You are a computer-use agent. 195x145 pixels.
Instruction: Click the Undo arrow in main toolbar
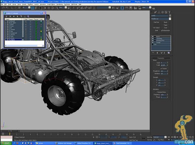[3, 8]
